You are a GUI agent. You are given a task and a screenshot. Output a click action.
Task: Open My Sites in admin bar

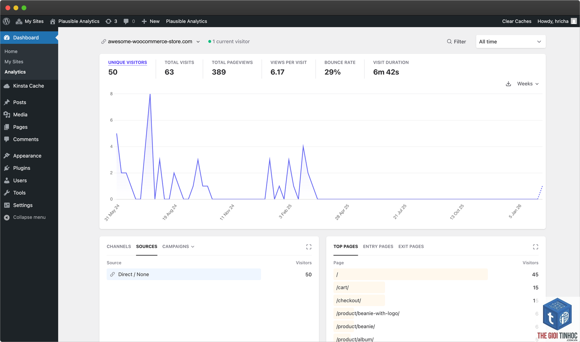(x=29, y=21)
